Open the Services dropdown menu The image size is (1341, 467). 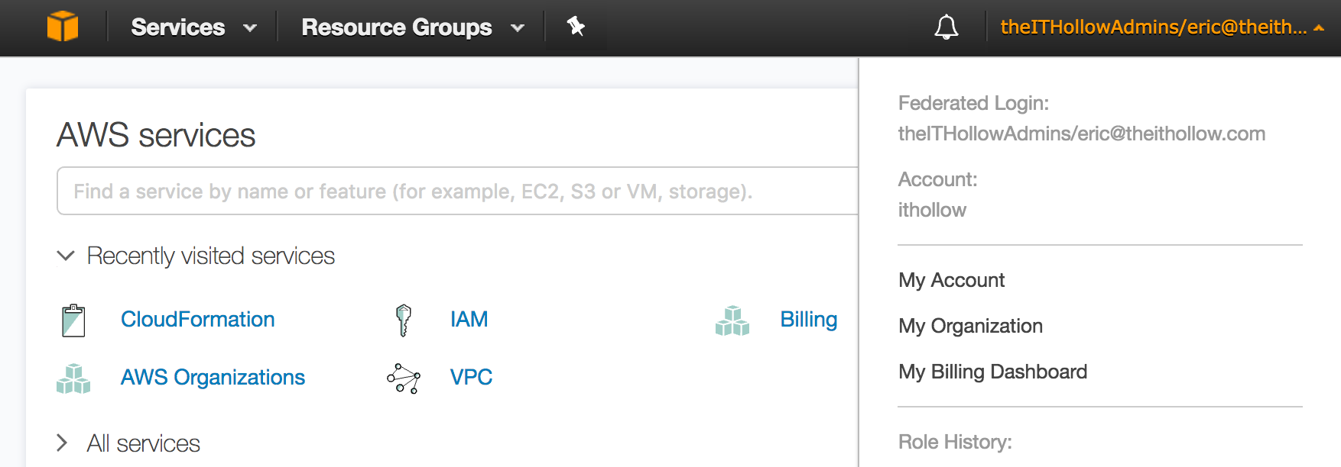point(193,27)
